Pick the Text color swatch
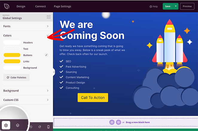The width and height of the screenshot is (198, 131). 12,49
